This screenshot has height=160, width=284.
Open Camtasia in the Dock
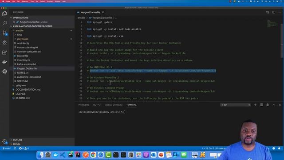108,155
